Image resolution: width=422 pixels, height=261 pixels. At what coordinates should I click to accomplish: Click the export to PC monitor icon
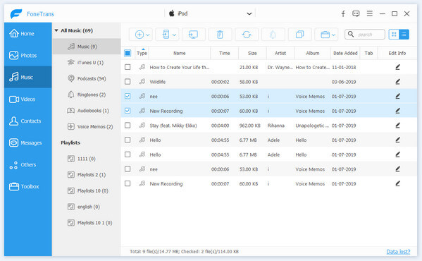pos(193,35)
